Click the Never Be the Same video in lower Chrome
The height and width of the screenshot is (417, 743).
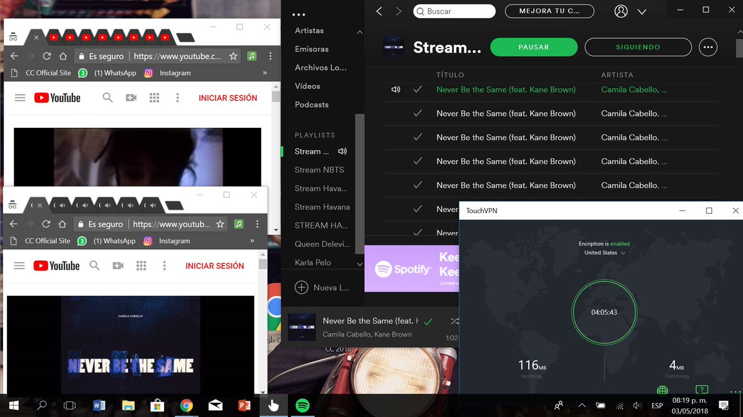click(131, 345)
